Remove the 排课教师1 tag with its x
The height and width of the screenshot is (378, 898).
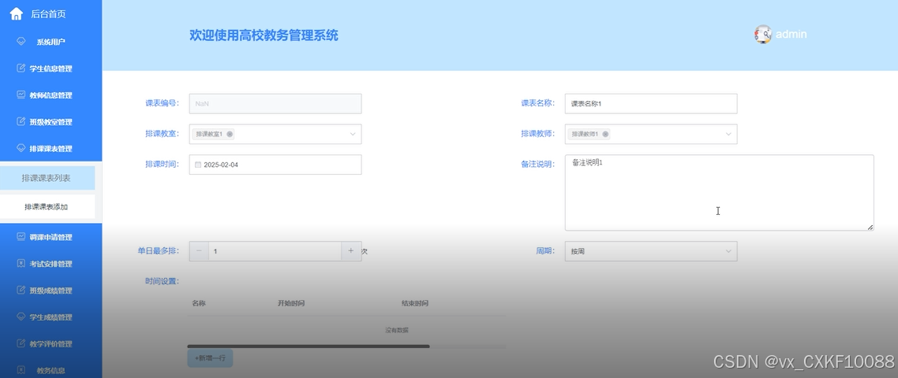tap(605, 134)
